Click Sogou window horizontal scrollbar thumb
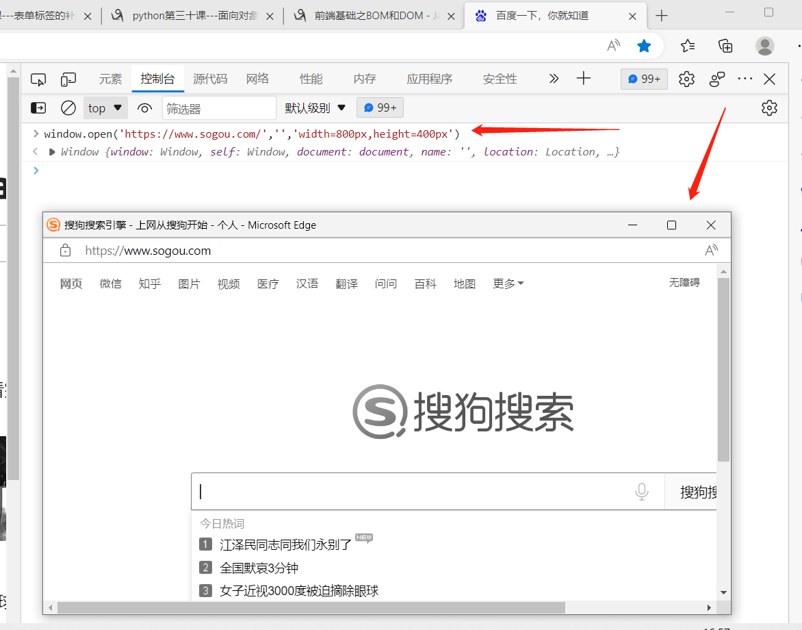The image size is (802, 630). tap(311, 607)
